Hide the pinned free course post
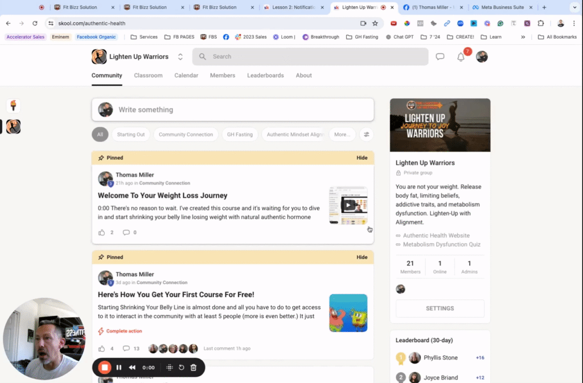The width and height of the screenshot is (583, 383). [x=362, y=257]
